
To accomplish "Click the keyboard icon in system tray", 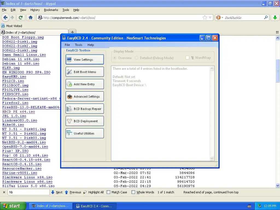I will pos(249,206).
